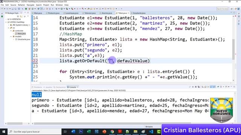
Task: Open the Chrome taskbar icon
Action: pos(112,132)
